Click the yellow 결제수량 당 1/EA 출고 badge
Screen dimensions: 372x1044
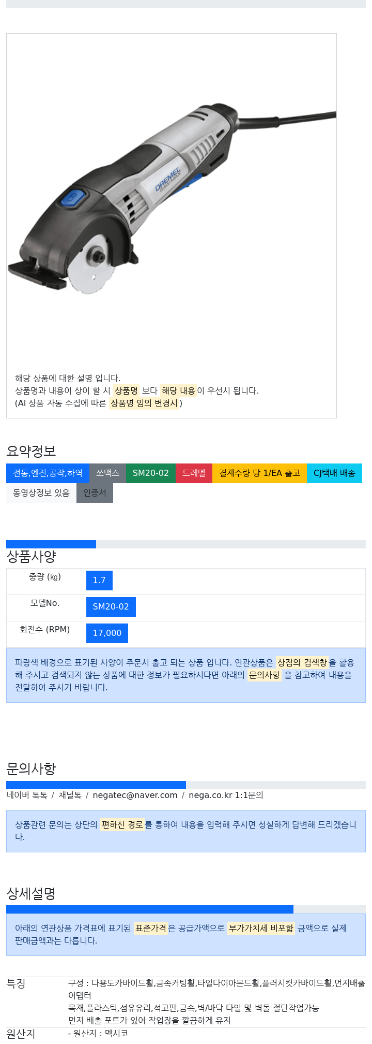point(260,473)
